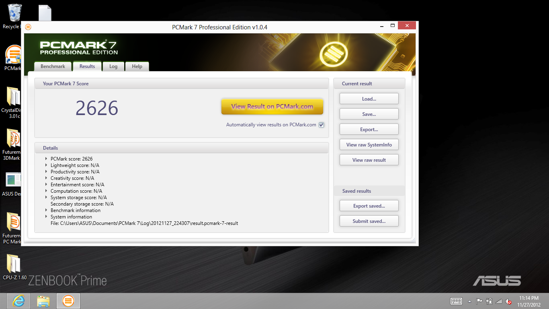Open the wireless network signal icon
This screenshot has height=309, width=549.
[x=499, y=301]
